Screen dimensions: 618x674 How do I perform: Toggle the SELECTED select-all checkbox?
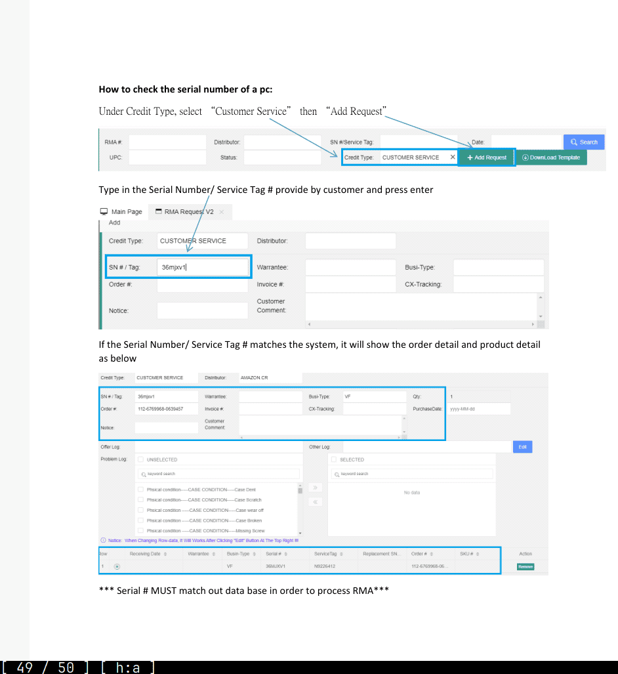pyautogui.click(x=334, y=459)
